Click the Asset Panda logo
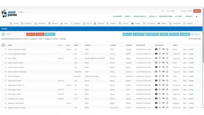Image resolution: width=204 pixels, height=115 pixels. (x=9, y=13)
